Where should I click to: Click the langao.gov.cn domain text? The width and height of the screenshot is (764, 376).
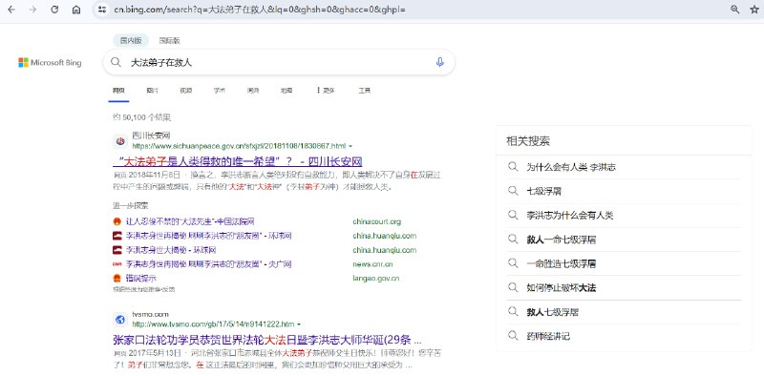point(375,279)
